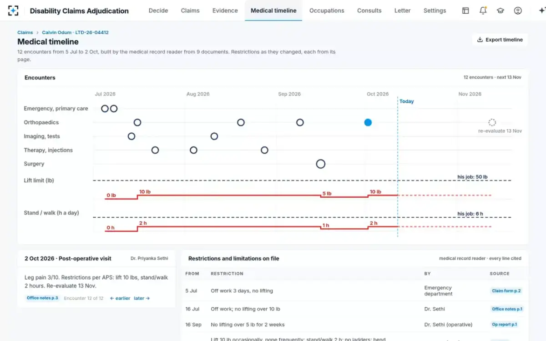This screenshot has height=341, width=546.
Task: Click the Export timeline button
Action: 500,40
